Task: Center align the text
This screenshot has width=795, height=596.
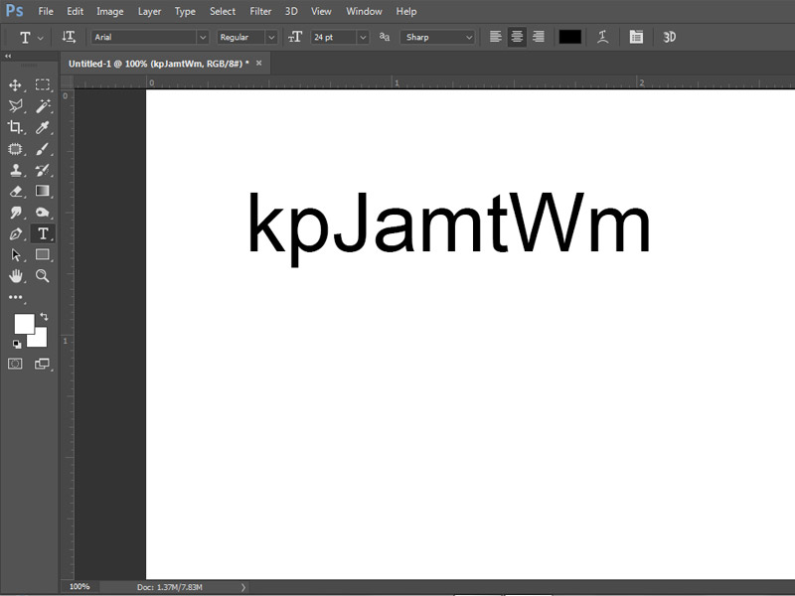Action: (517, 37)
